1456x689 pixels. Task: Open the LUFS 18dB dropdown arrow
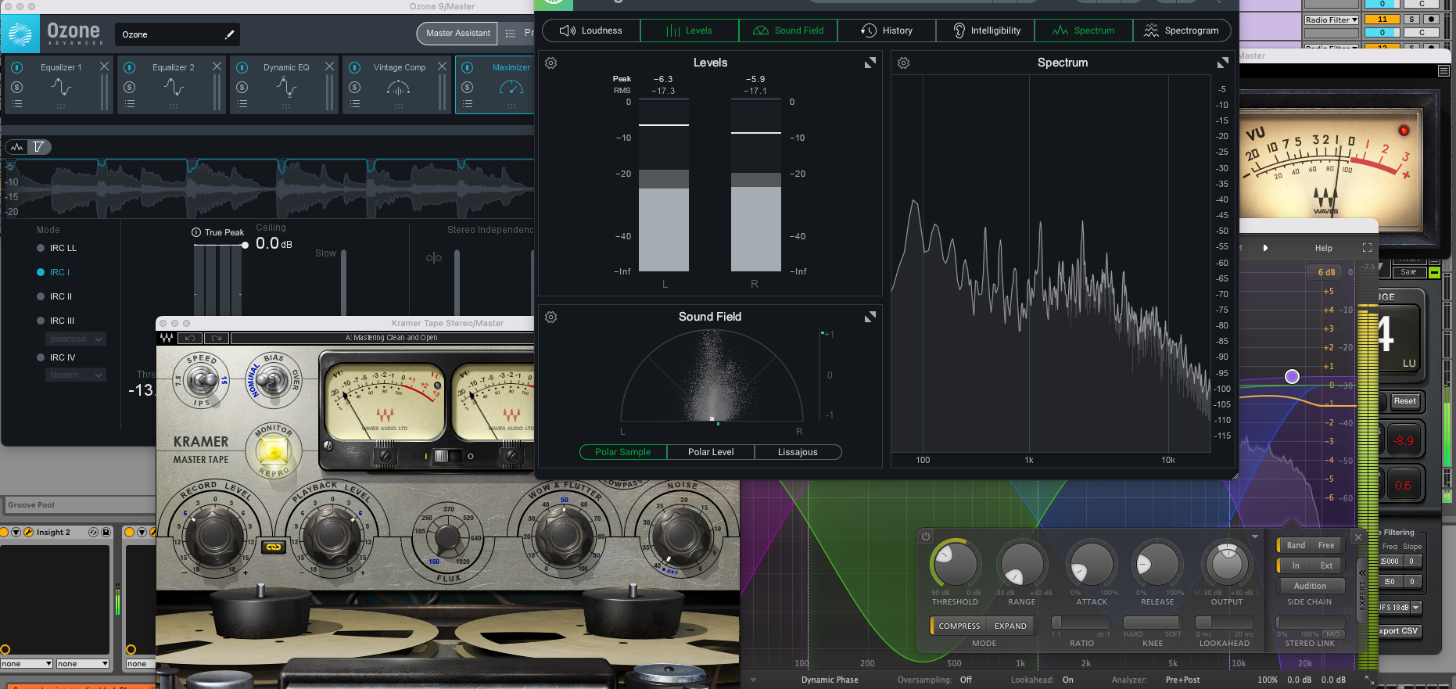point(1415,607)
